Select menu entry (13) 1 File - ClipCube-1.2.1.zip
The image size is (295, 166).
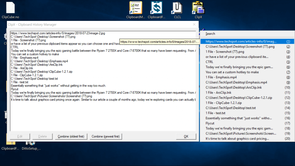point(248,103)
